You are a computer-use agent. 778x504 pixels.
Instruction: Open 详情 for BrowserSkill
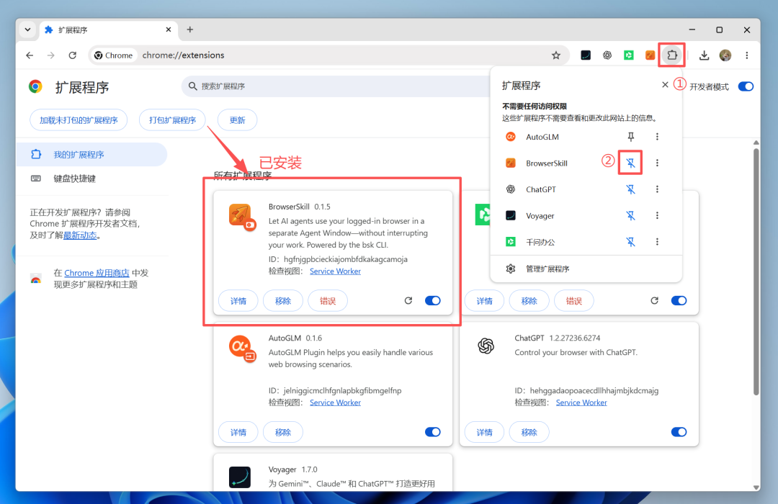[x=238, y=301]
